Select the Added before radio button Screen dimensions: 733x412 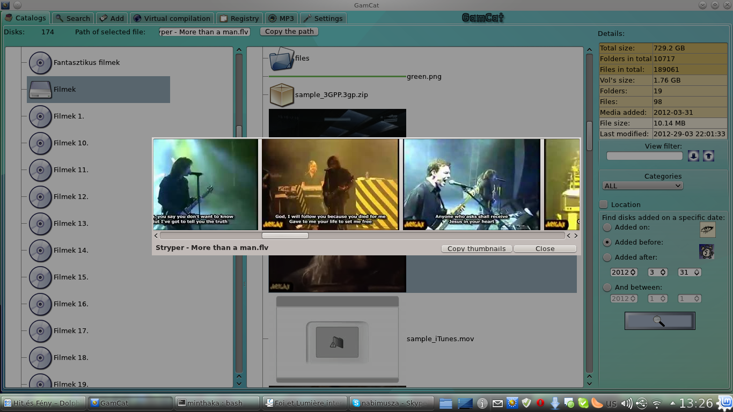point(607,242)
